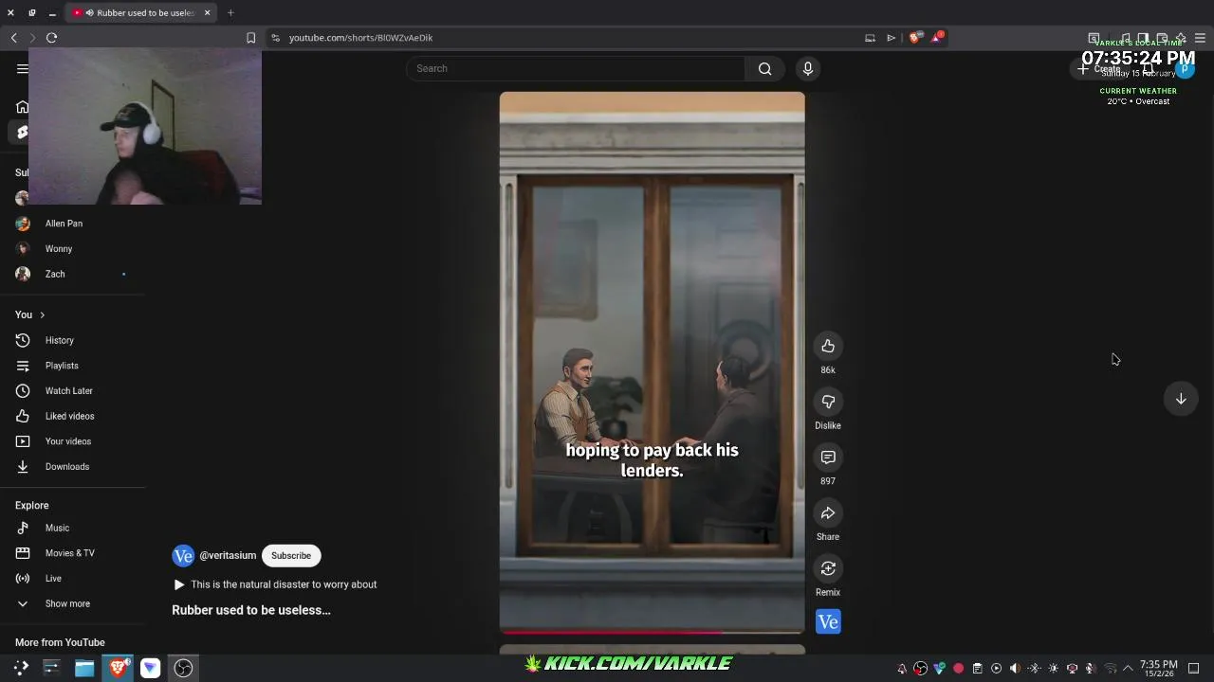Click into the YouTube Search field
This screenshot has width=1214, height=682.
click(x=576, y=68)
